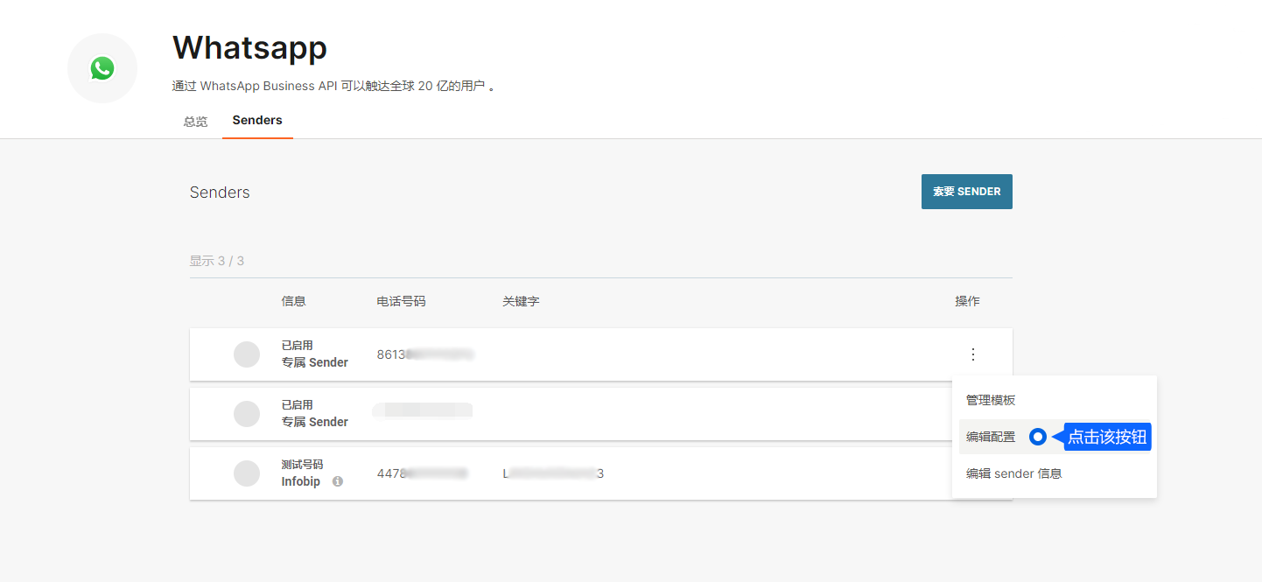Click the phone number starting with 447
The image size is (1262, 582).
coord(422,473)
